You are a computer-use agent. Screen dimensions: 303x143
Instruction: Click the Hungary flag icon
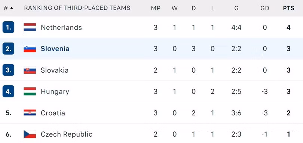[x=30, y=91]
